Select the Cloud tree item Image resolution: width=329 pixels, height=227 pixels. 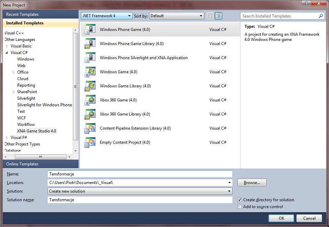(23, 79)
